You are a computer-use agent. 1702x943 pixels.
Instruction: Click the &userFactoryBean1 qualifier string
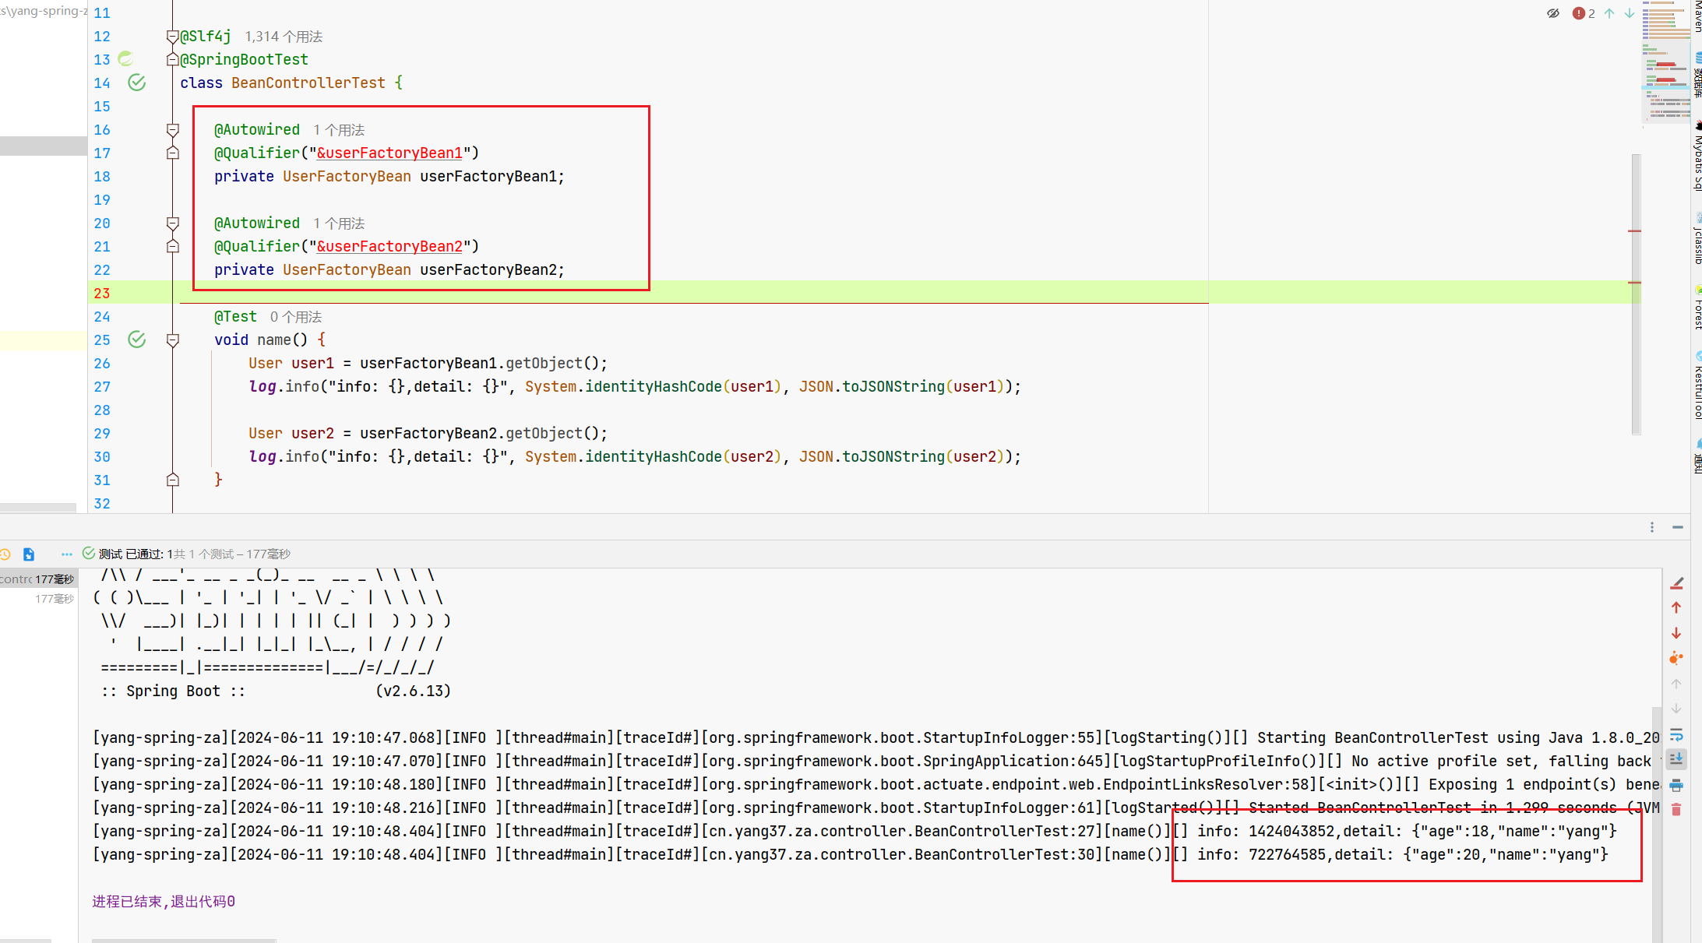point(389,153)
